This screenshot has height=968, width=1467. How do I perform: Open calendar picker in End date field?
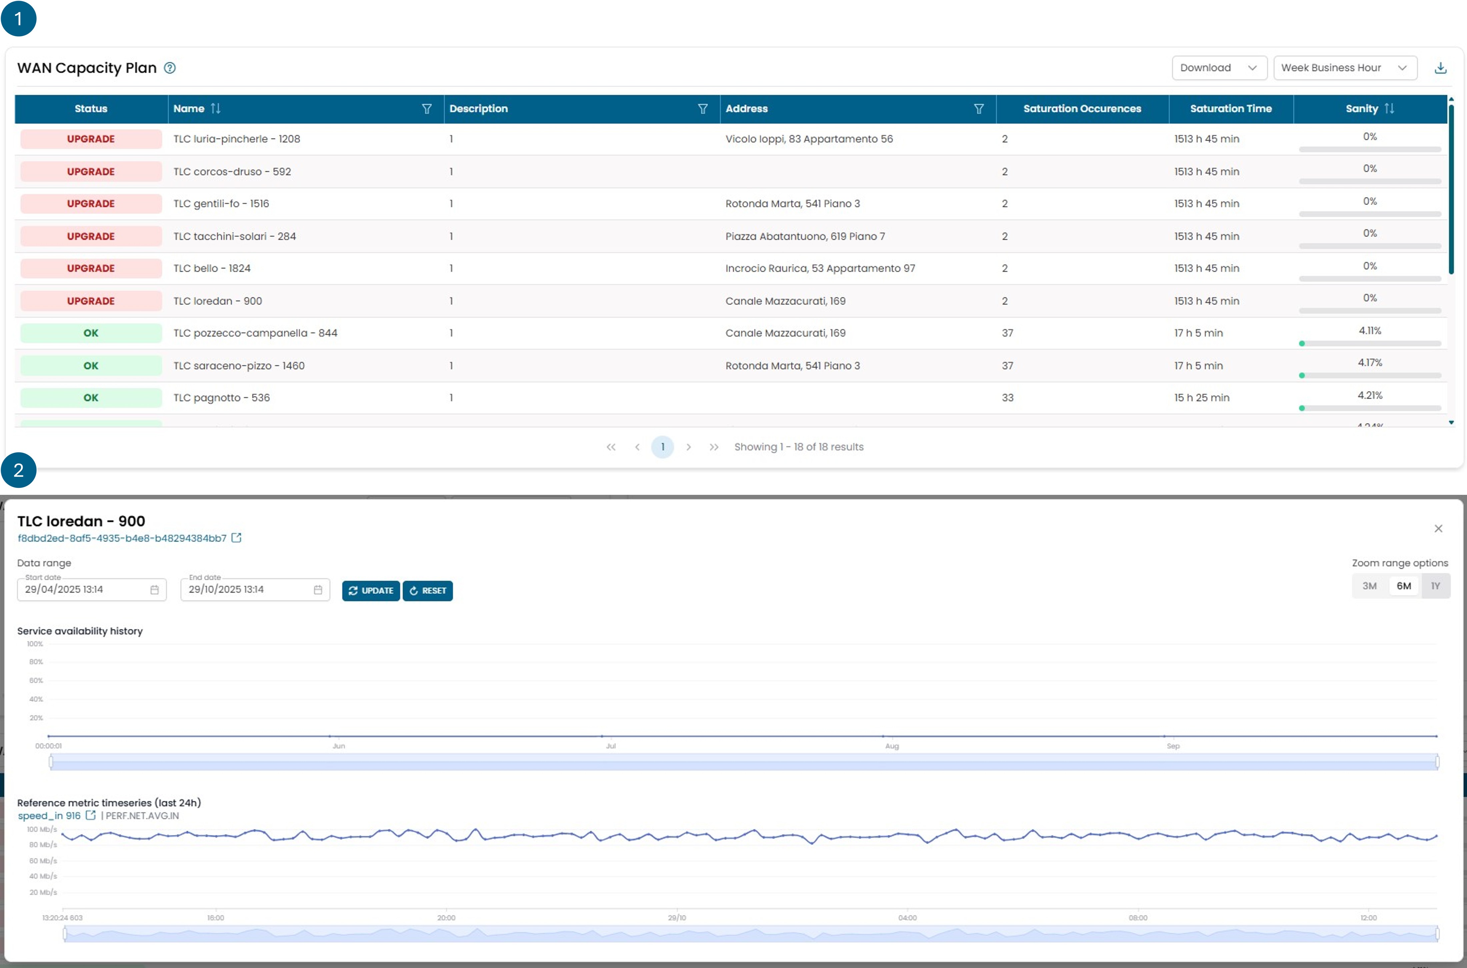(318, 590)
